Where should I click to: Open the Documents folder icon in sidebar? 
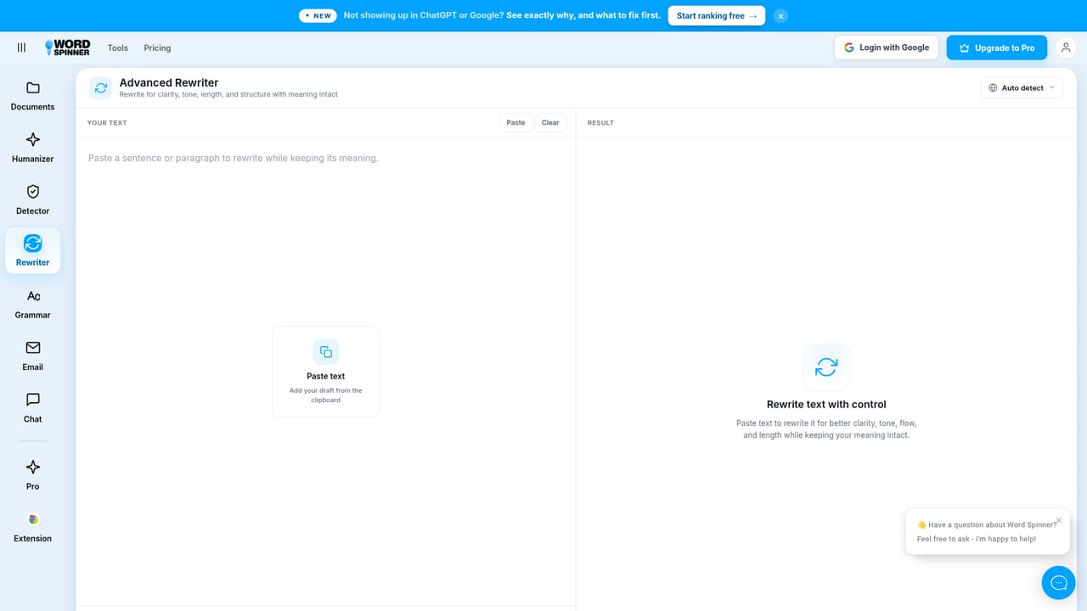pos(33,88)
